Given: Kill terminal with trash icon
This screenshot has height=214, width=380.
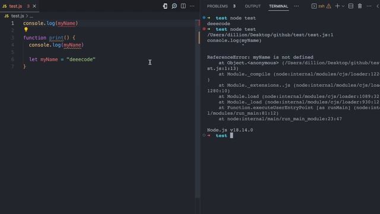Looking at the screenshot, I should coord(360,6).
